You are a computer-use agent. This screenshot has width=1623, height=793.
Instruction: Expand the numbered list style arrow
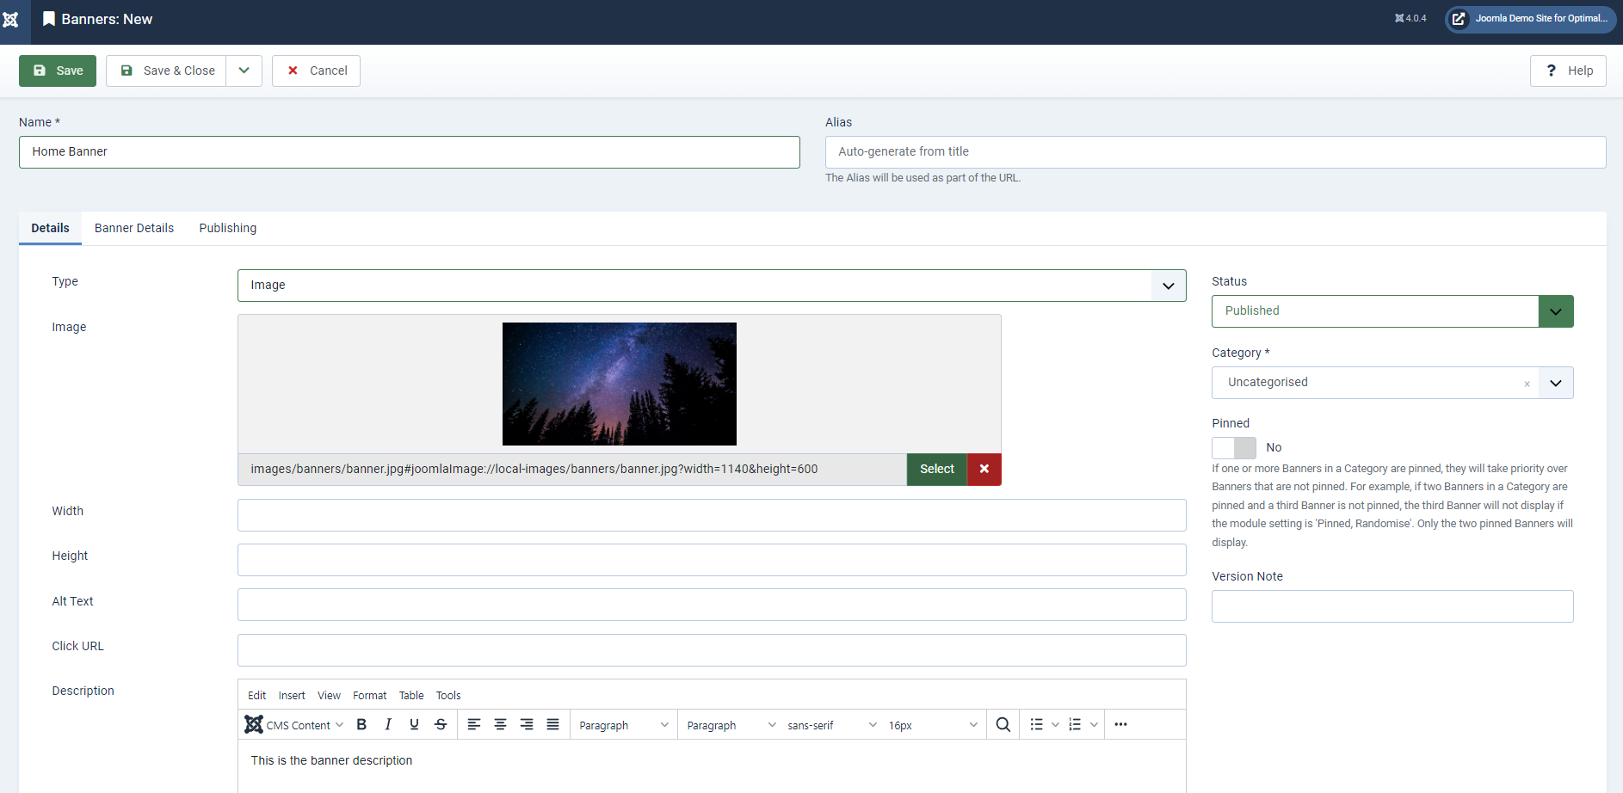pyautogui.click(x=1094, y=724)
